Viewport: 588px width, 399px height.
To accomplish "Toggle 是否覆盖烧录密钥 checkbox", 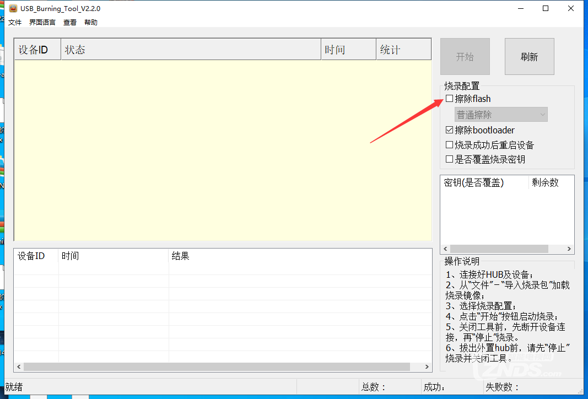I will [449, 159].
